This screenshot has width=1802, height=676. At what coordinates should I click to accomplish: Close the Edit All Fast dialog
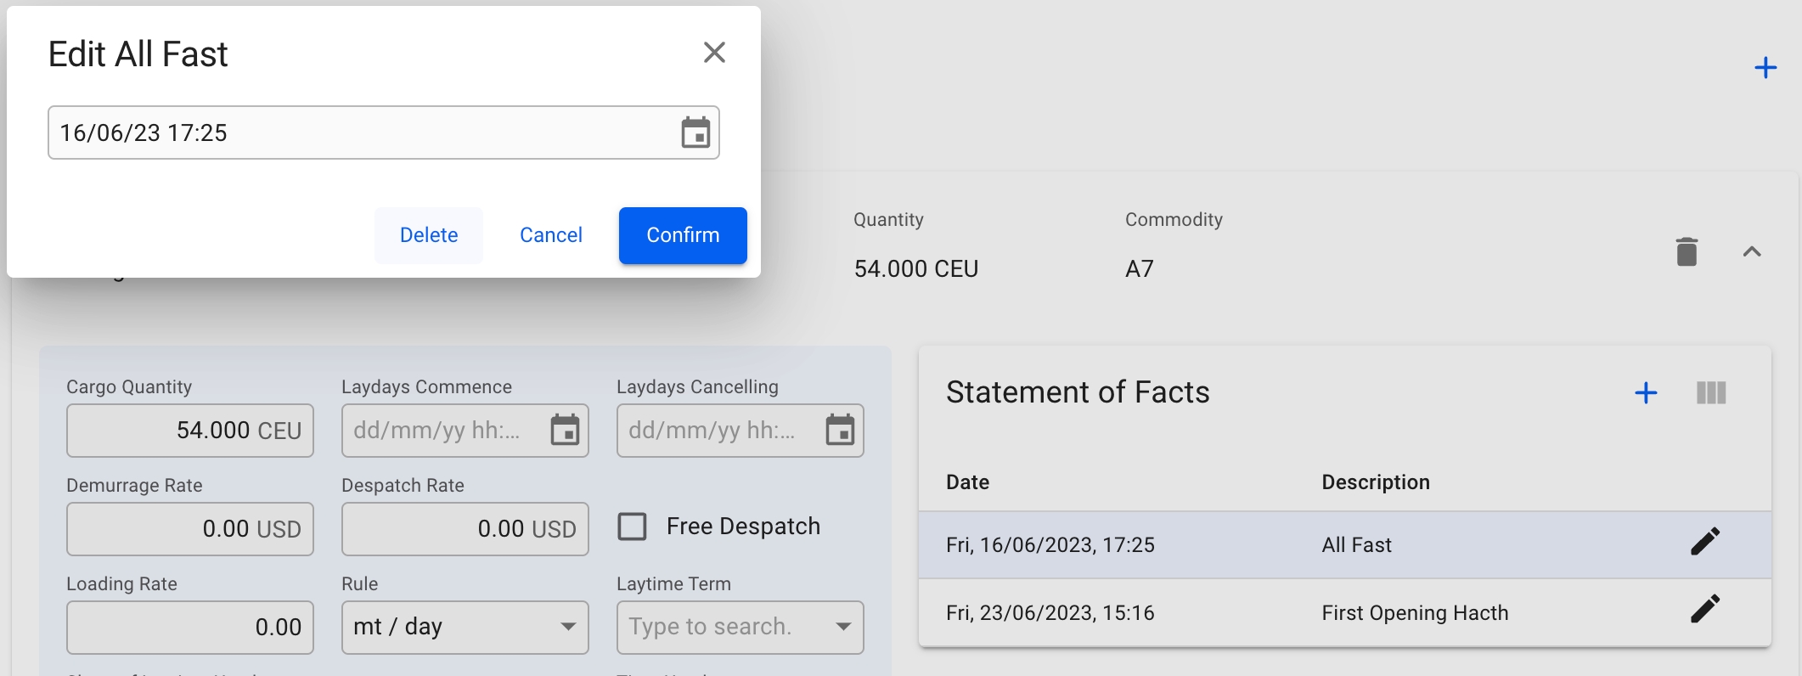(x=714, y=53)
